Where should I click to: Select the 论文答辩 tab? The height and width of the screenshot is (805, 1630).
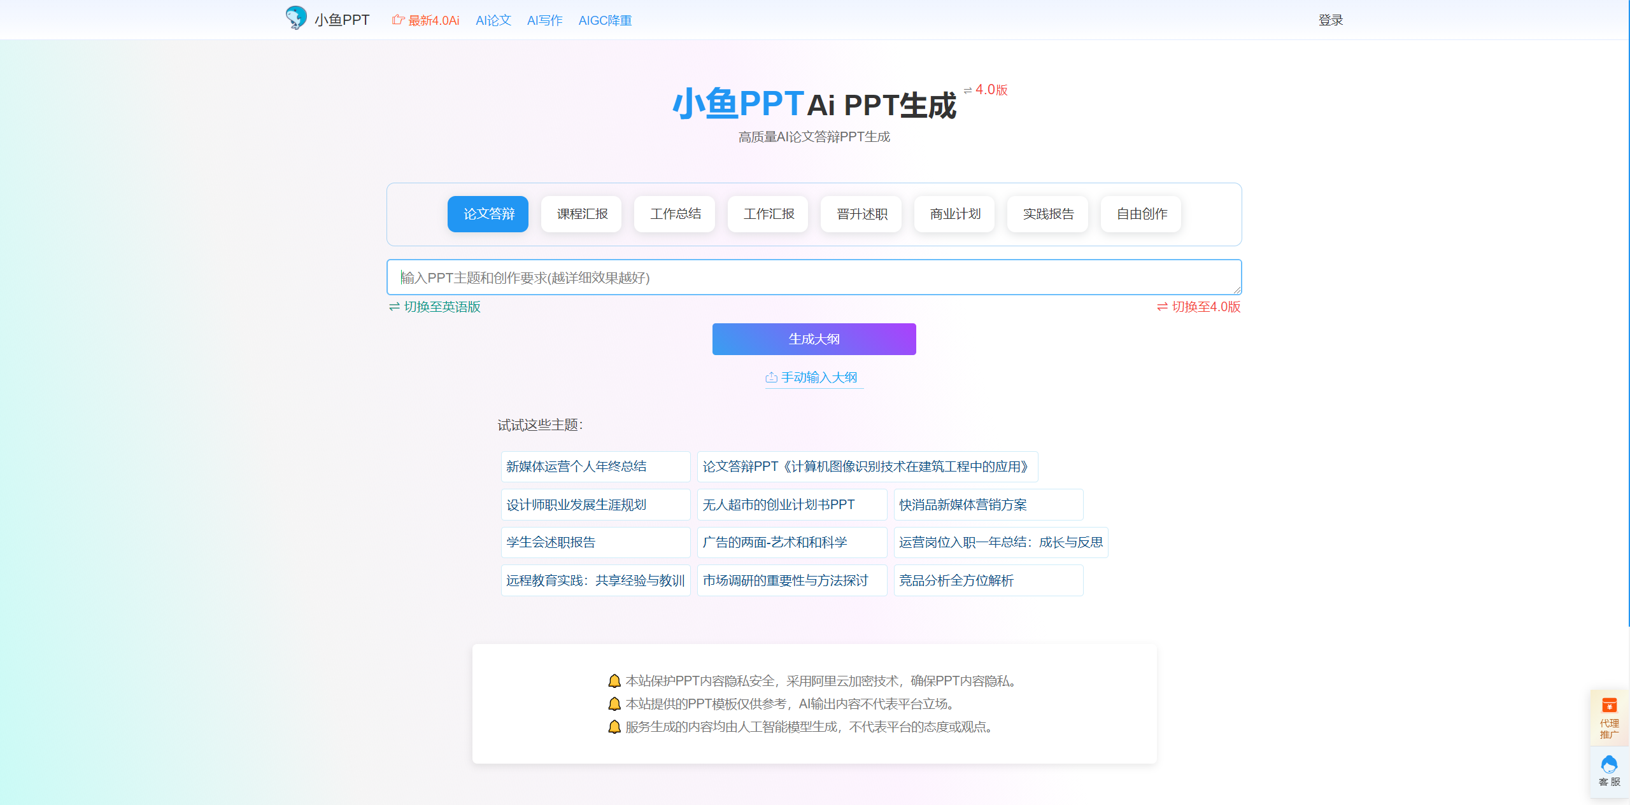click(x=488, y=214)
